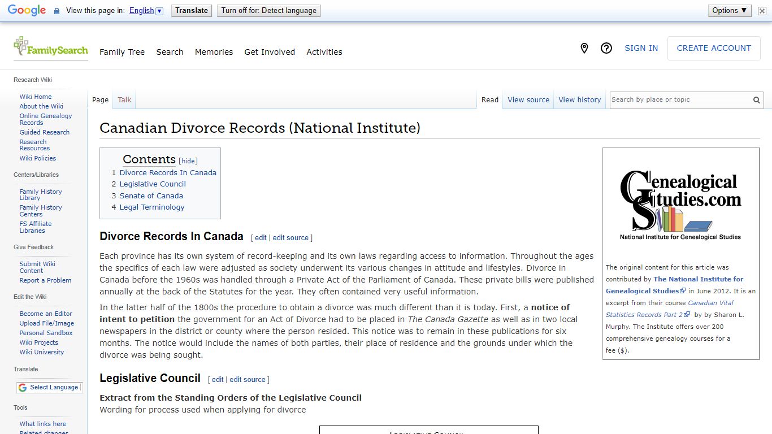Open Guided Research sidebar link
772x434 pixels.
45,132
